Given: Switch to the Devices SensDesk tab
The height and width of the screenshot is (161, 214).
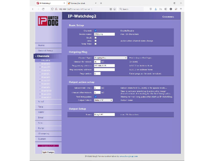Looking at the screenshot, I should [82, 3].
